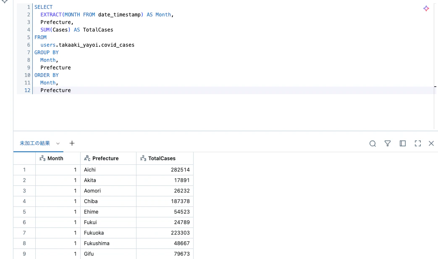
Task: Place cursor on SELECT in line 1
Action: (x=43, y=7)
